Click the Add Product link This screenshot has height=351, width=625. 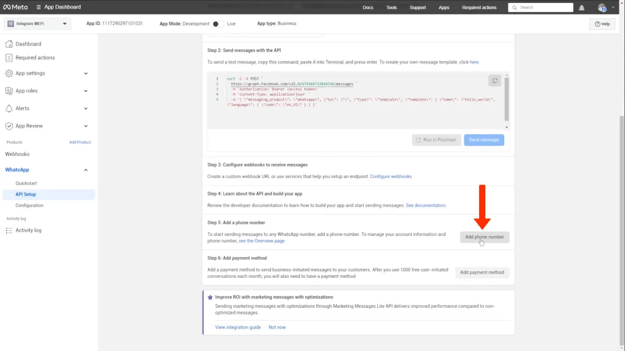click(80, 142)
